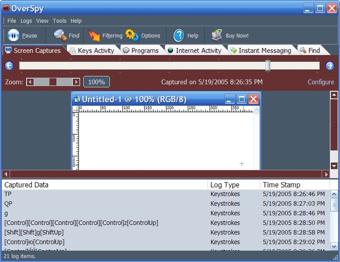
Task: Click the 8:27:03 PM time stamp cell
Action: [x=294, y=203]
